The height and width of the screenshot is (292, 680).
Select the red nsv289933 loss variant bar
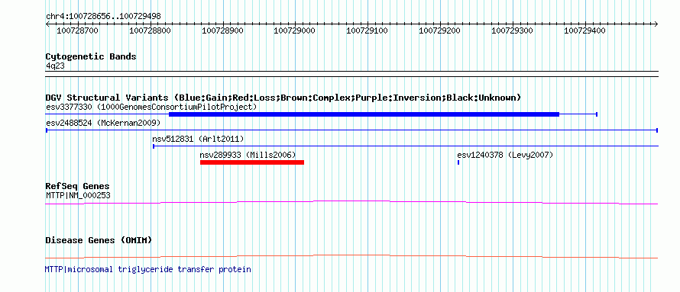point(252,162)
